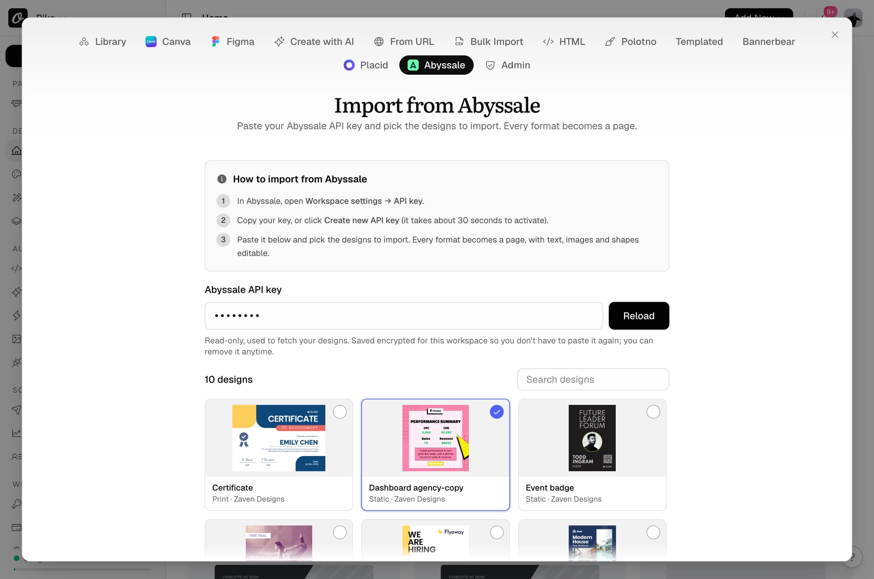Open the Admin tab
This screenshot has width=874, height=579.
pyautogui.click(x=508, y=65)
